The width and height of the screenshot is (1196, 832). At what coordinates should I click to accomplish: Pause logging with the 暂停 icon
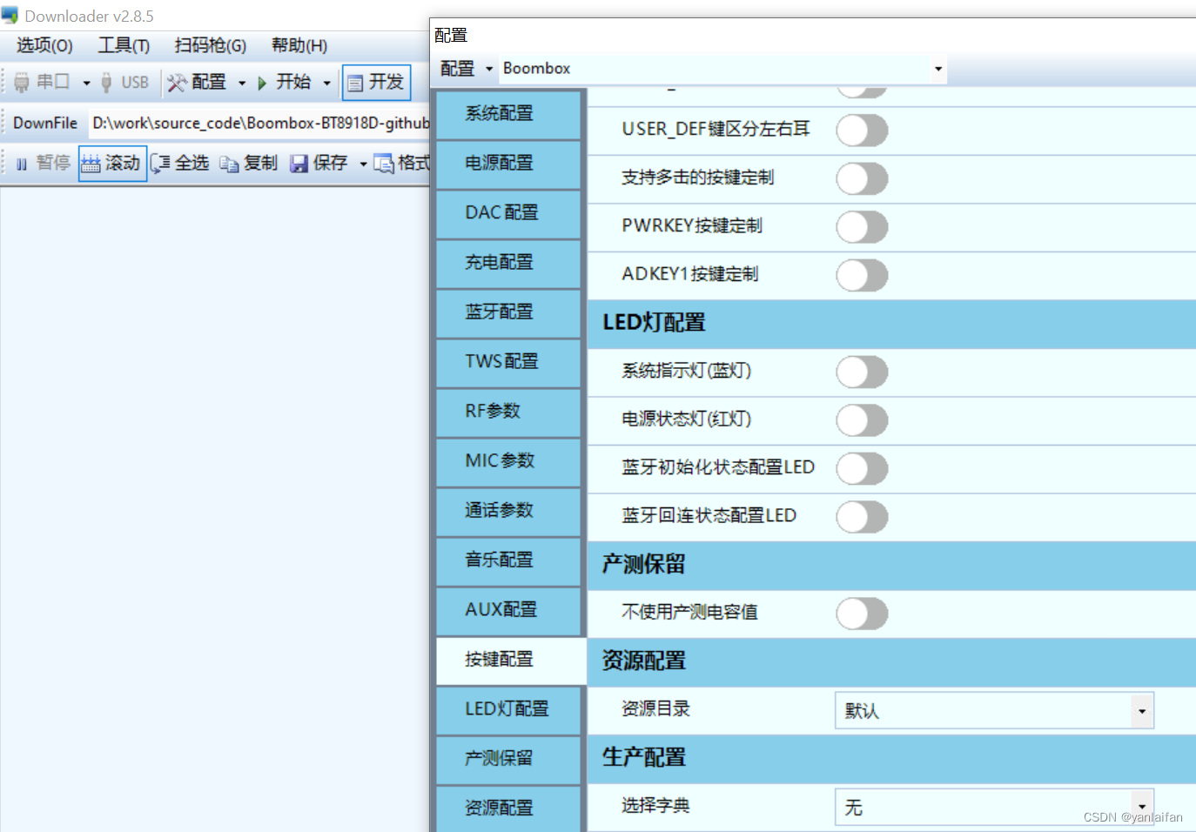41,163
